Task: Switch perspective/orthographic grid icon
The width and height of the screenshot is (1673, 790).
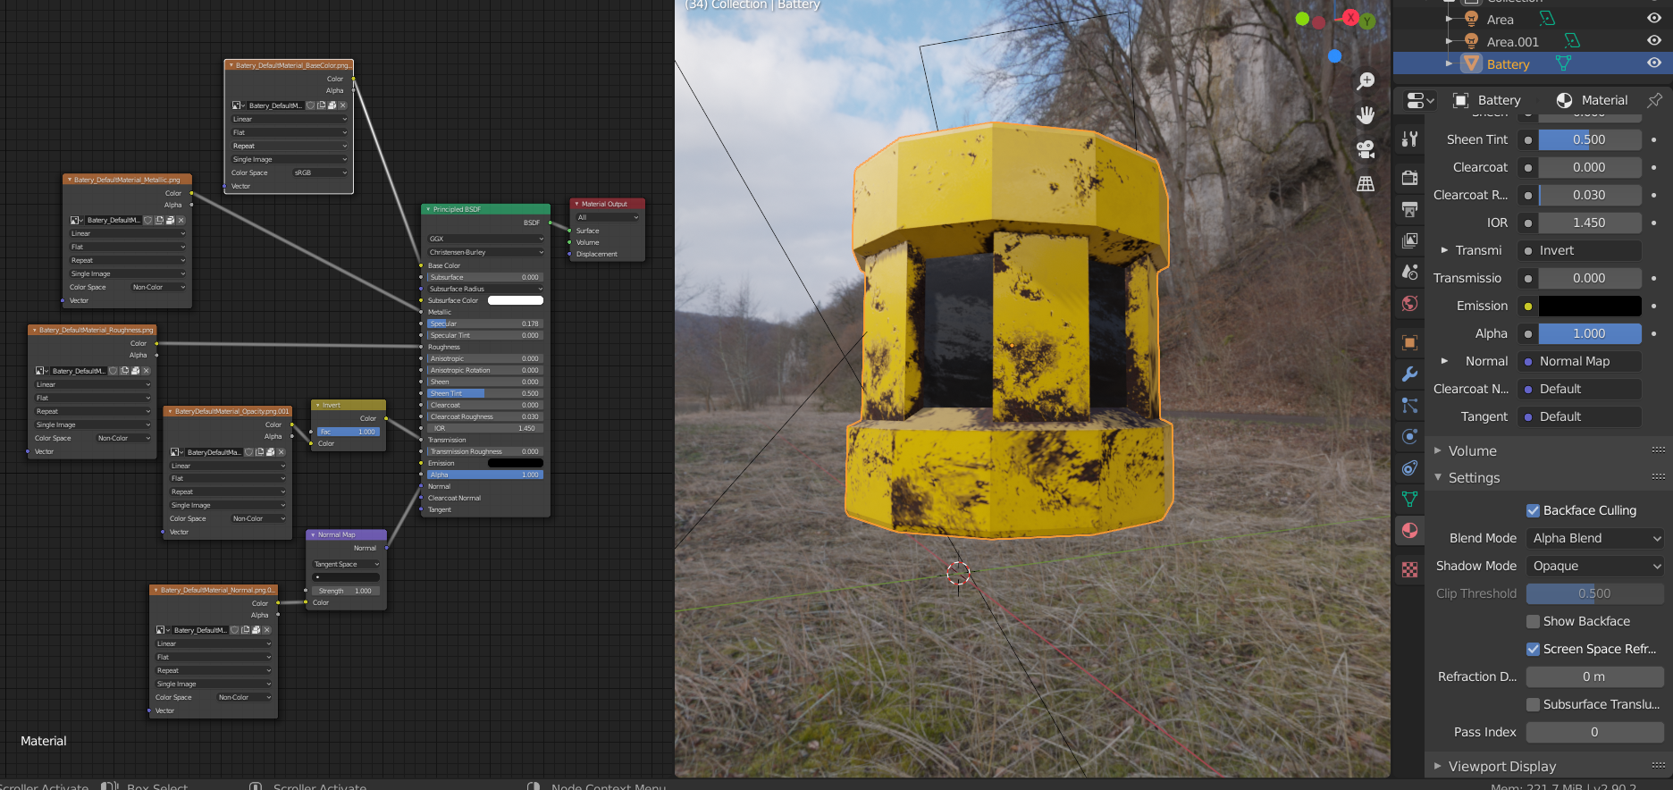Action: 1366,183
